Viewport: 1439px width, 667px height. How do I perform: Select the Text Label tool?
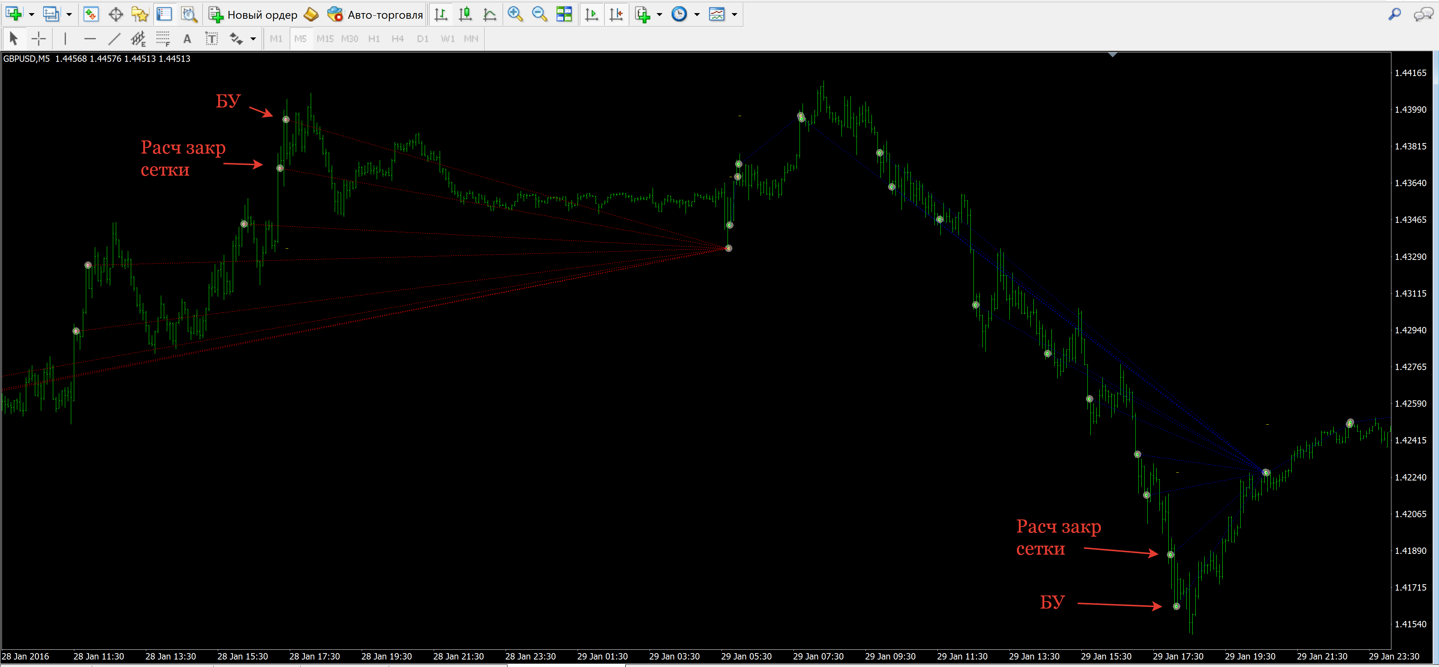(212, 39)
